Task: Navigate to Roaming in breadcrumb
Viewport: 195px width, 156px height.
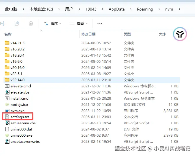Action: (x=145, y=9)
